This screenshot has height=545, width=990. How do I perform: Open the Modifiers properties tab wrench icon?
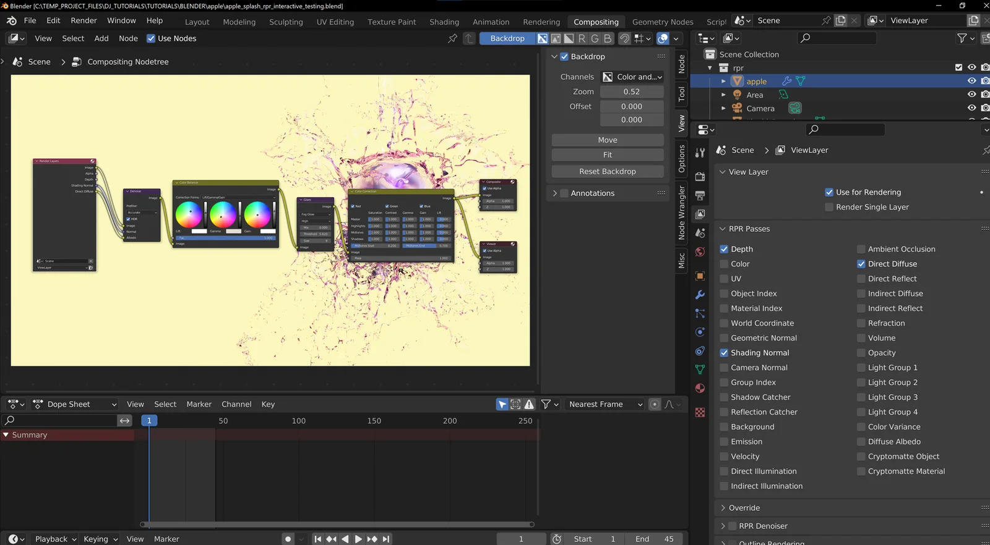pos(700,295)
